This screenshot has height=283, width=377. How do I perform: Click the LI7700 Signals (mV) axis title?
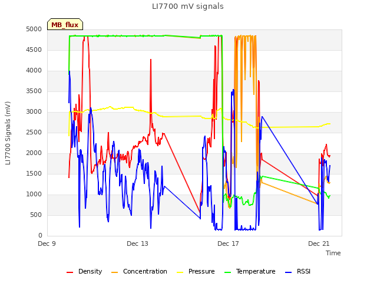8,133
